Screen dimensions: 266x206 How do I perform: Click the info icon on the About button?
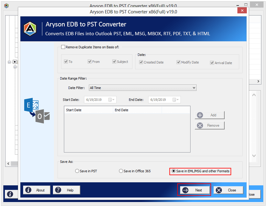(x=28, y=190)
